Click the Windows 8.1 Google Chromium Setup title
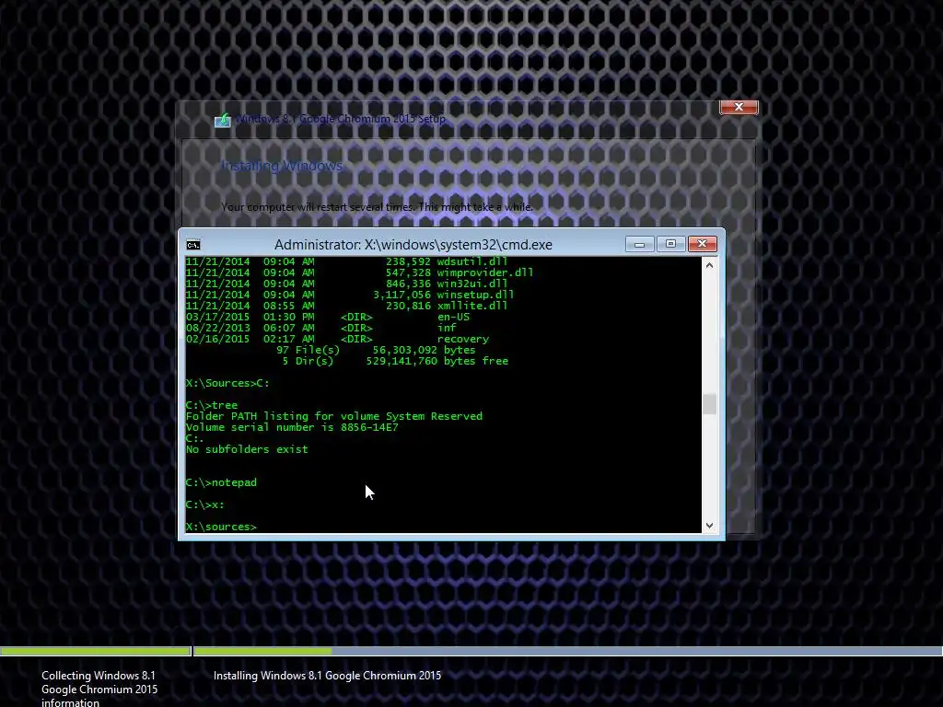943x707 pixels. [341, 119]
